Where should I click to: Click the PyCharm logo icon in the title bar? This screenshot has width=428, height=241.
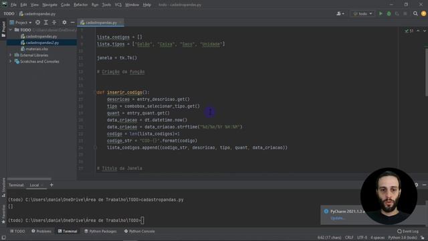(5, 5)
